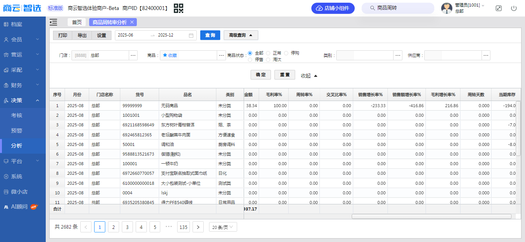Open the 20条/页 page size dropdown
The width and height of the screenshot is (525, 242).
[x=223, y=227]
